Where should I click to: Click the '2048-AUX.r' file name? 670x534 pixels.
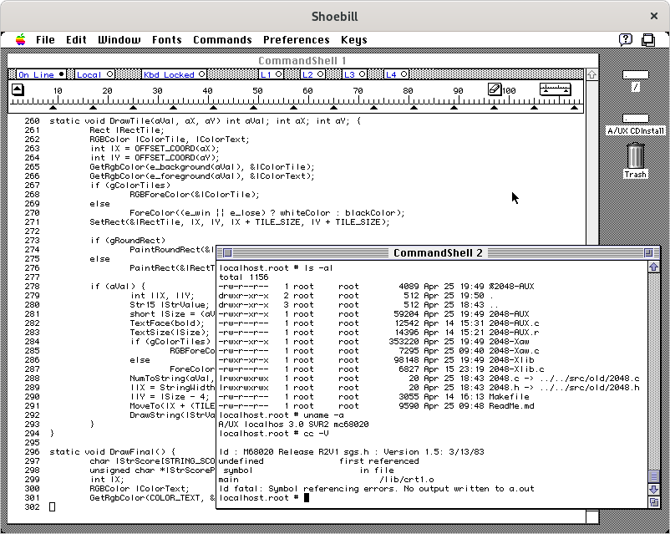[x=514, y=333]
